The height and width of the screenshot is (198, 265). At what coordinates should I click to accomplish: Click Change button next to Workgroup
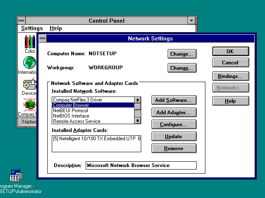tap(182, 68)
